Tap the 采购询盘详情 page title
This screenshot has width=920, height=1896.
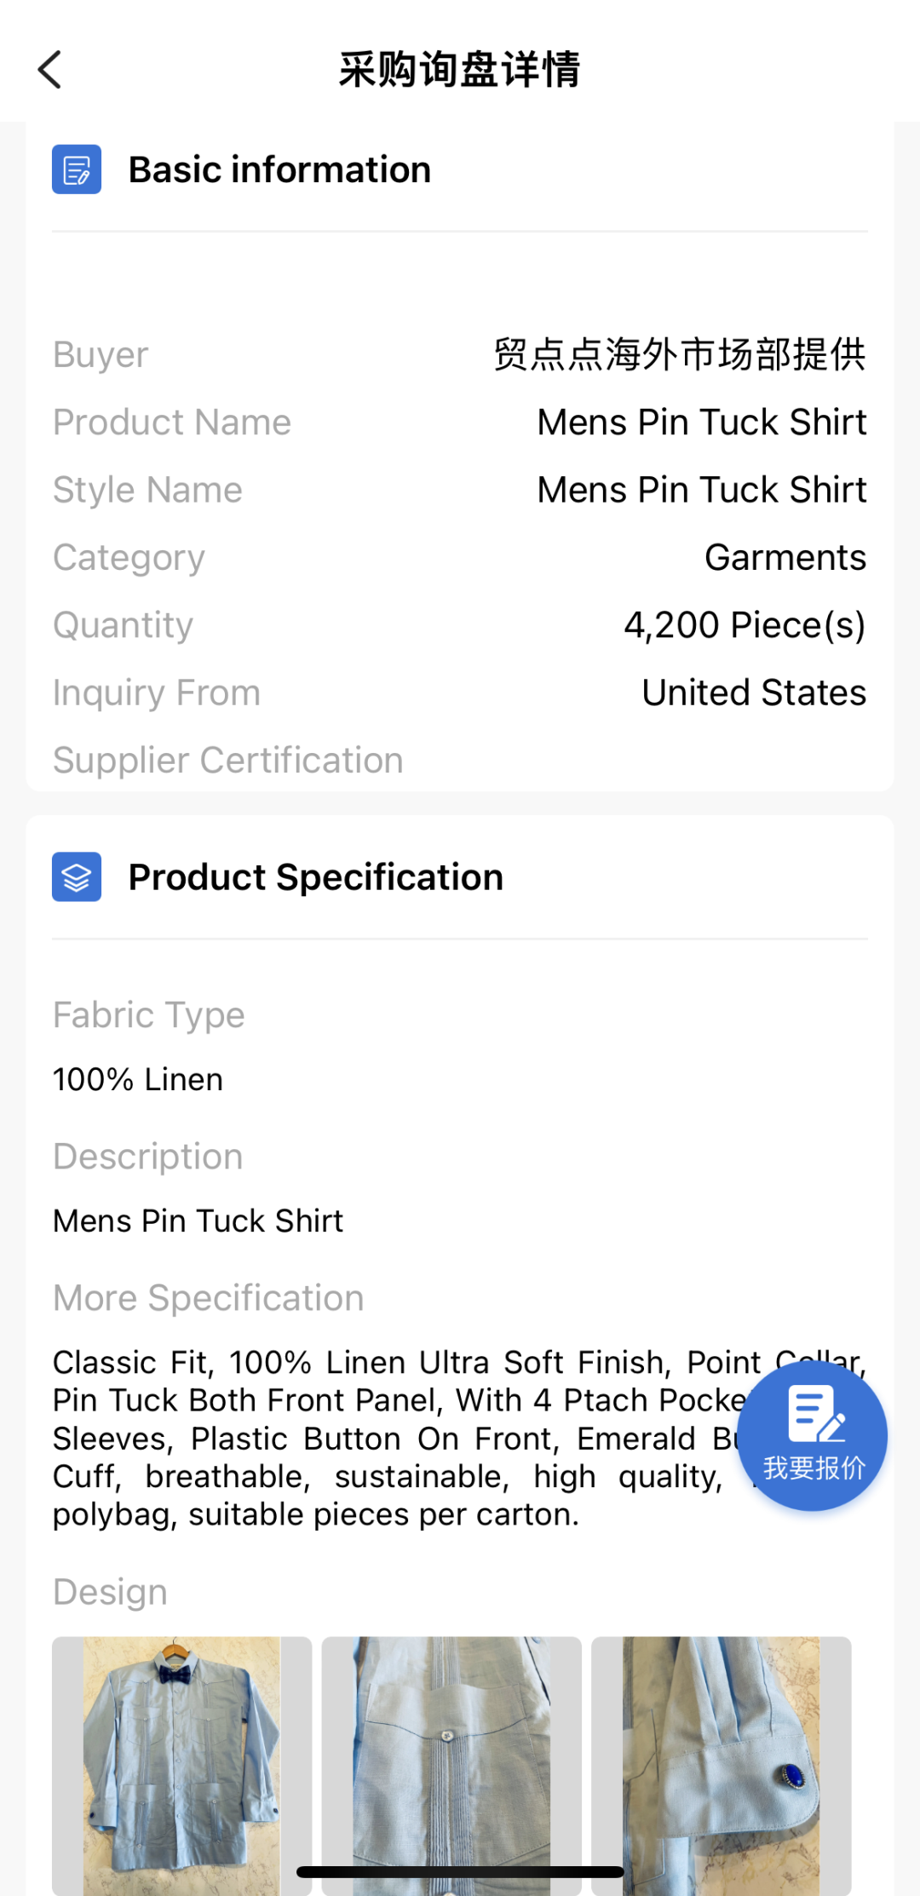coord(459,70)
